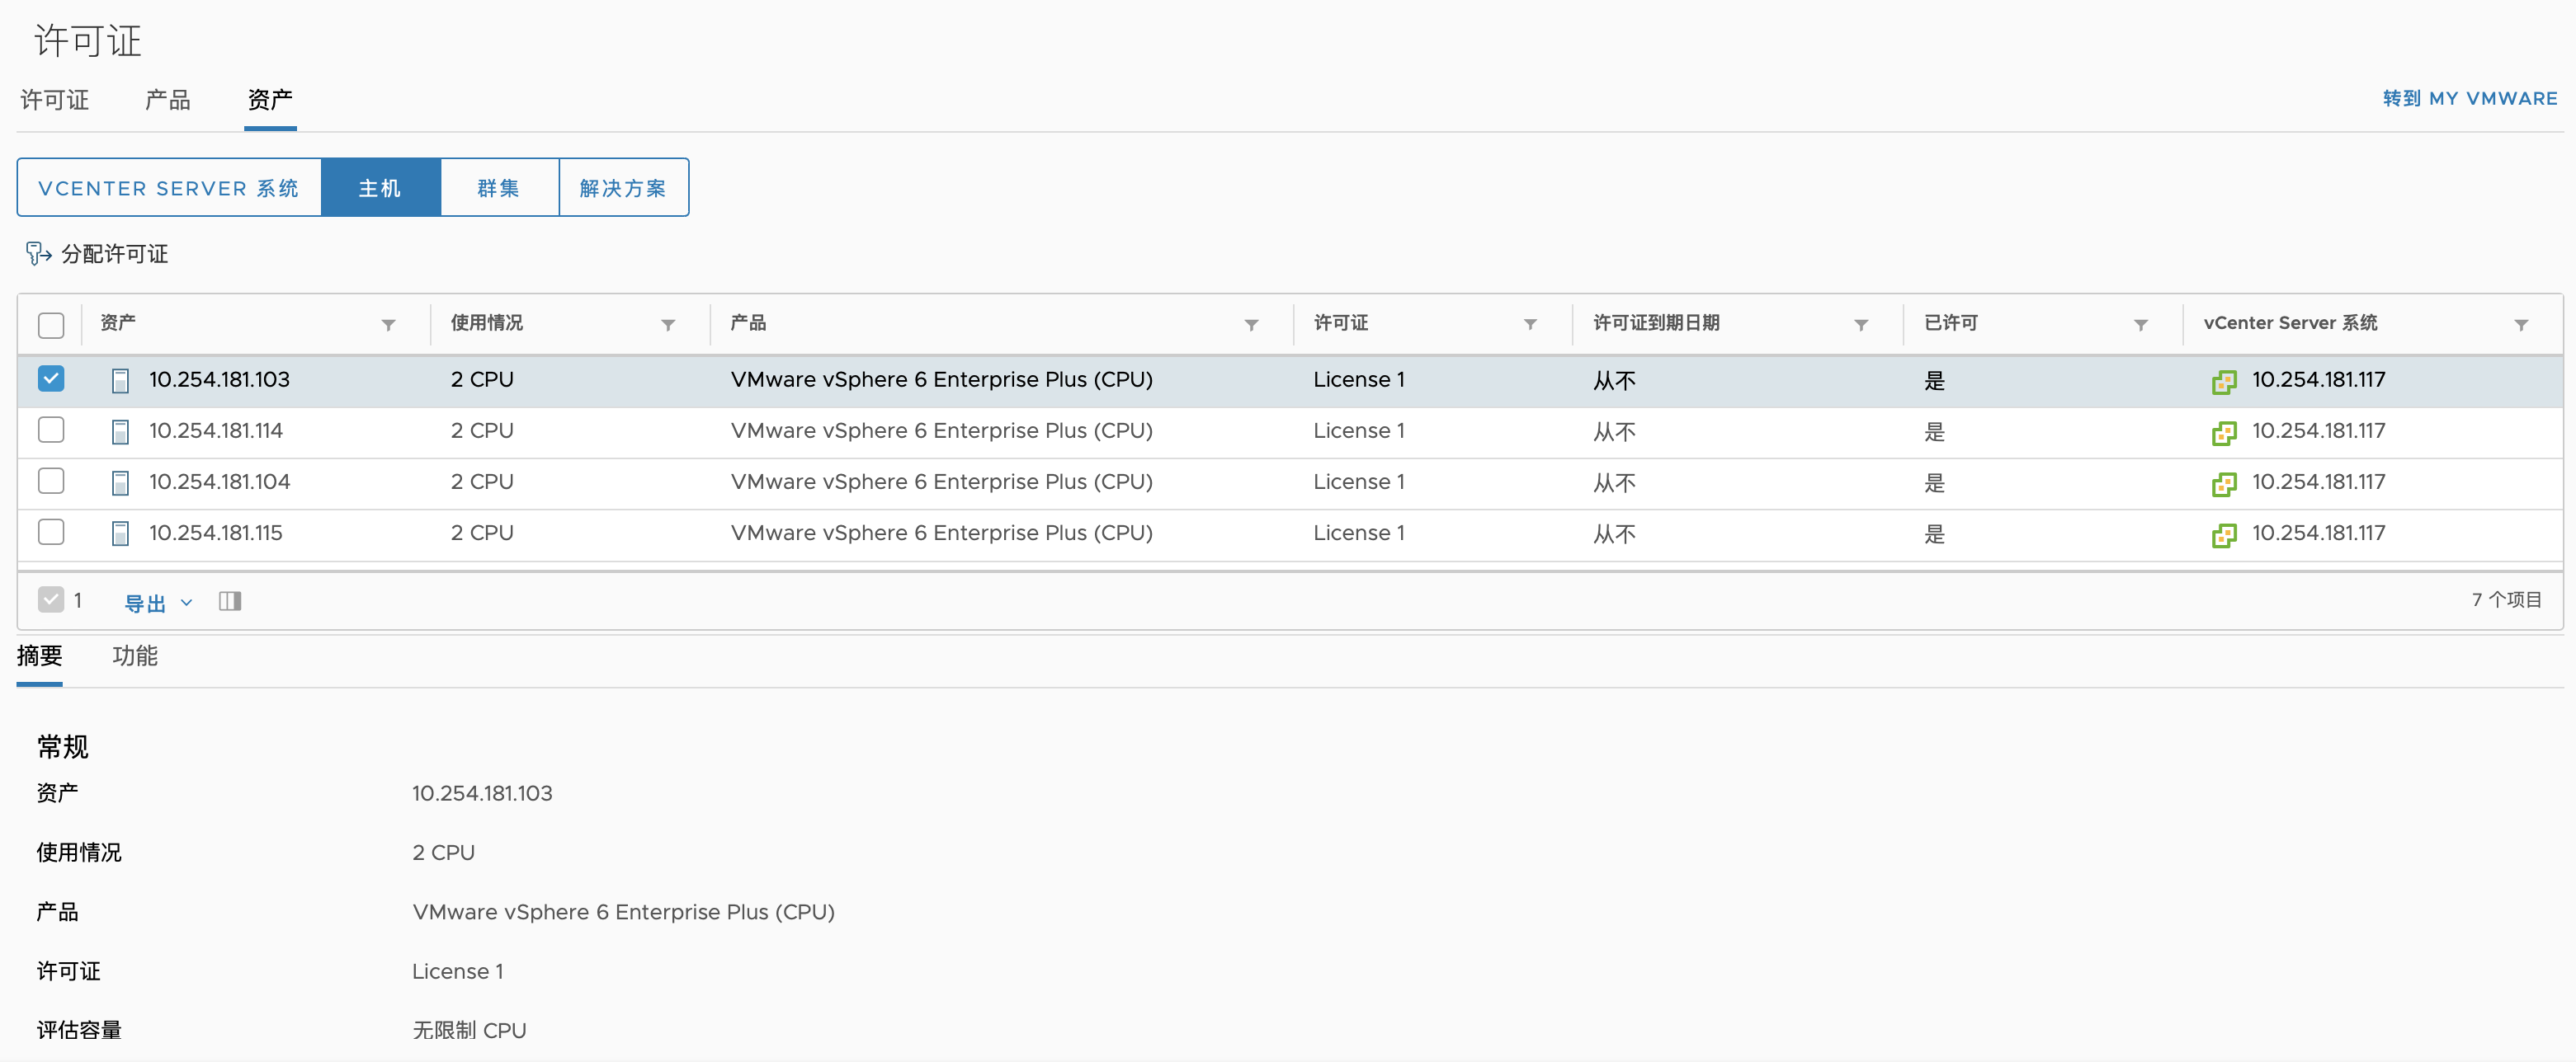Click 7 个项目 item count
Screen dimensions: 2576x1062
pyautogui.click(x=2507, y=599)
